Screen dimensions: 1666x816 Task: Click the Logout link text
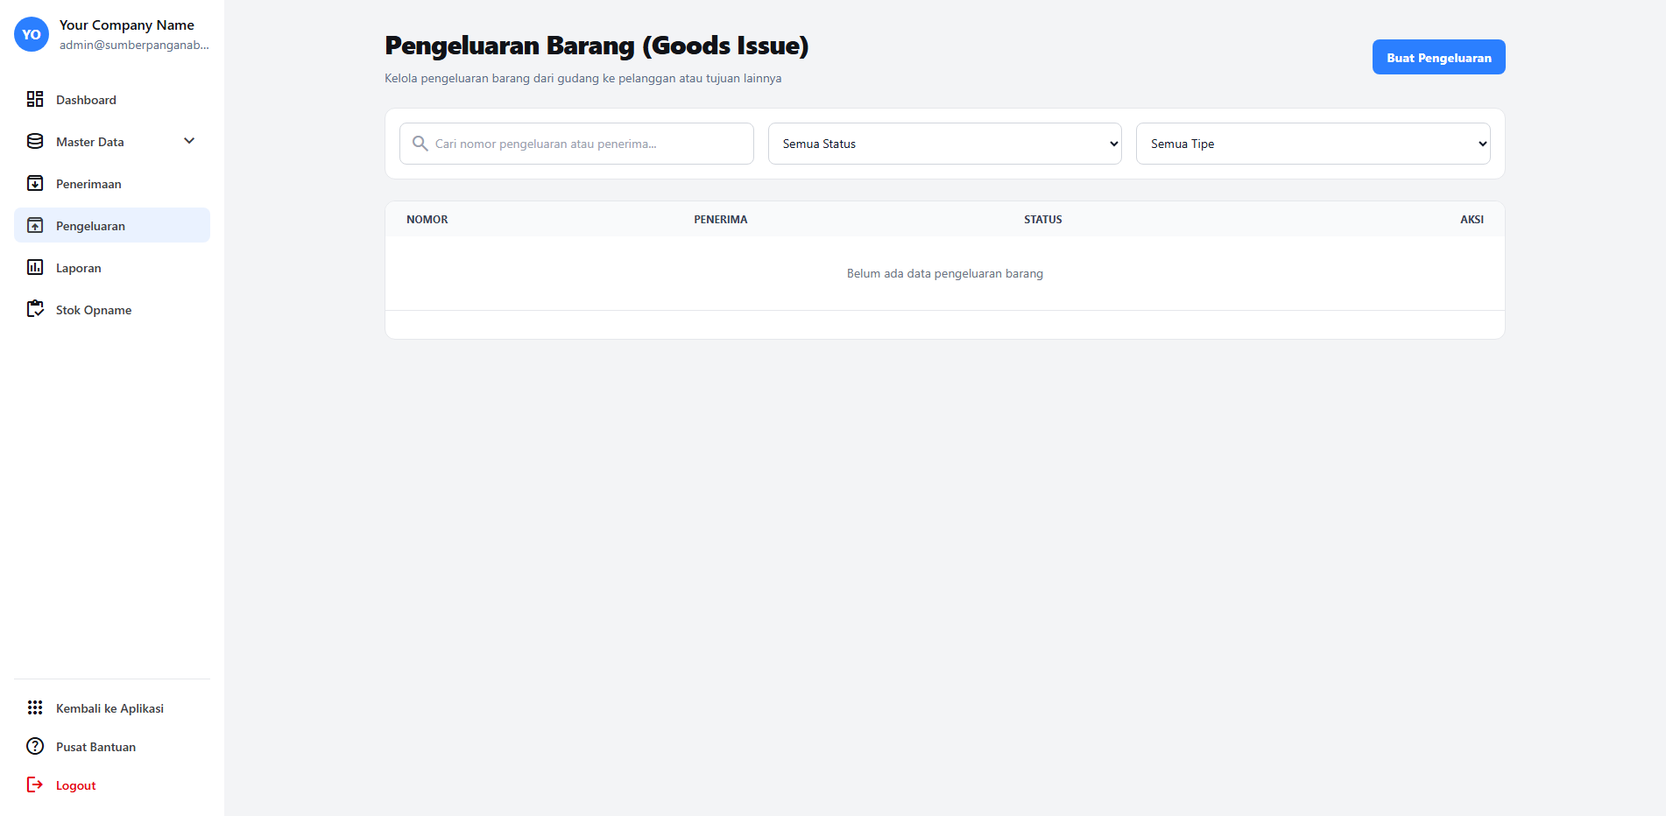[76, 785]
